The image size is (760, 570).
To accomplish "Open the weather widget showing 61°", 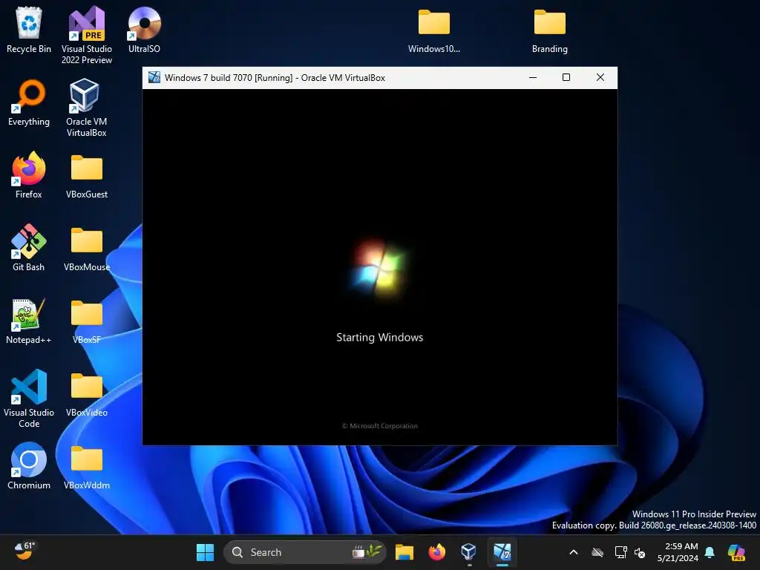I will [24, 551].
